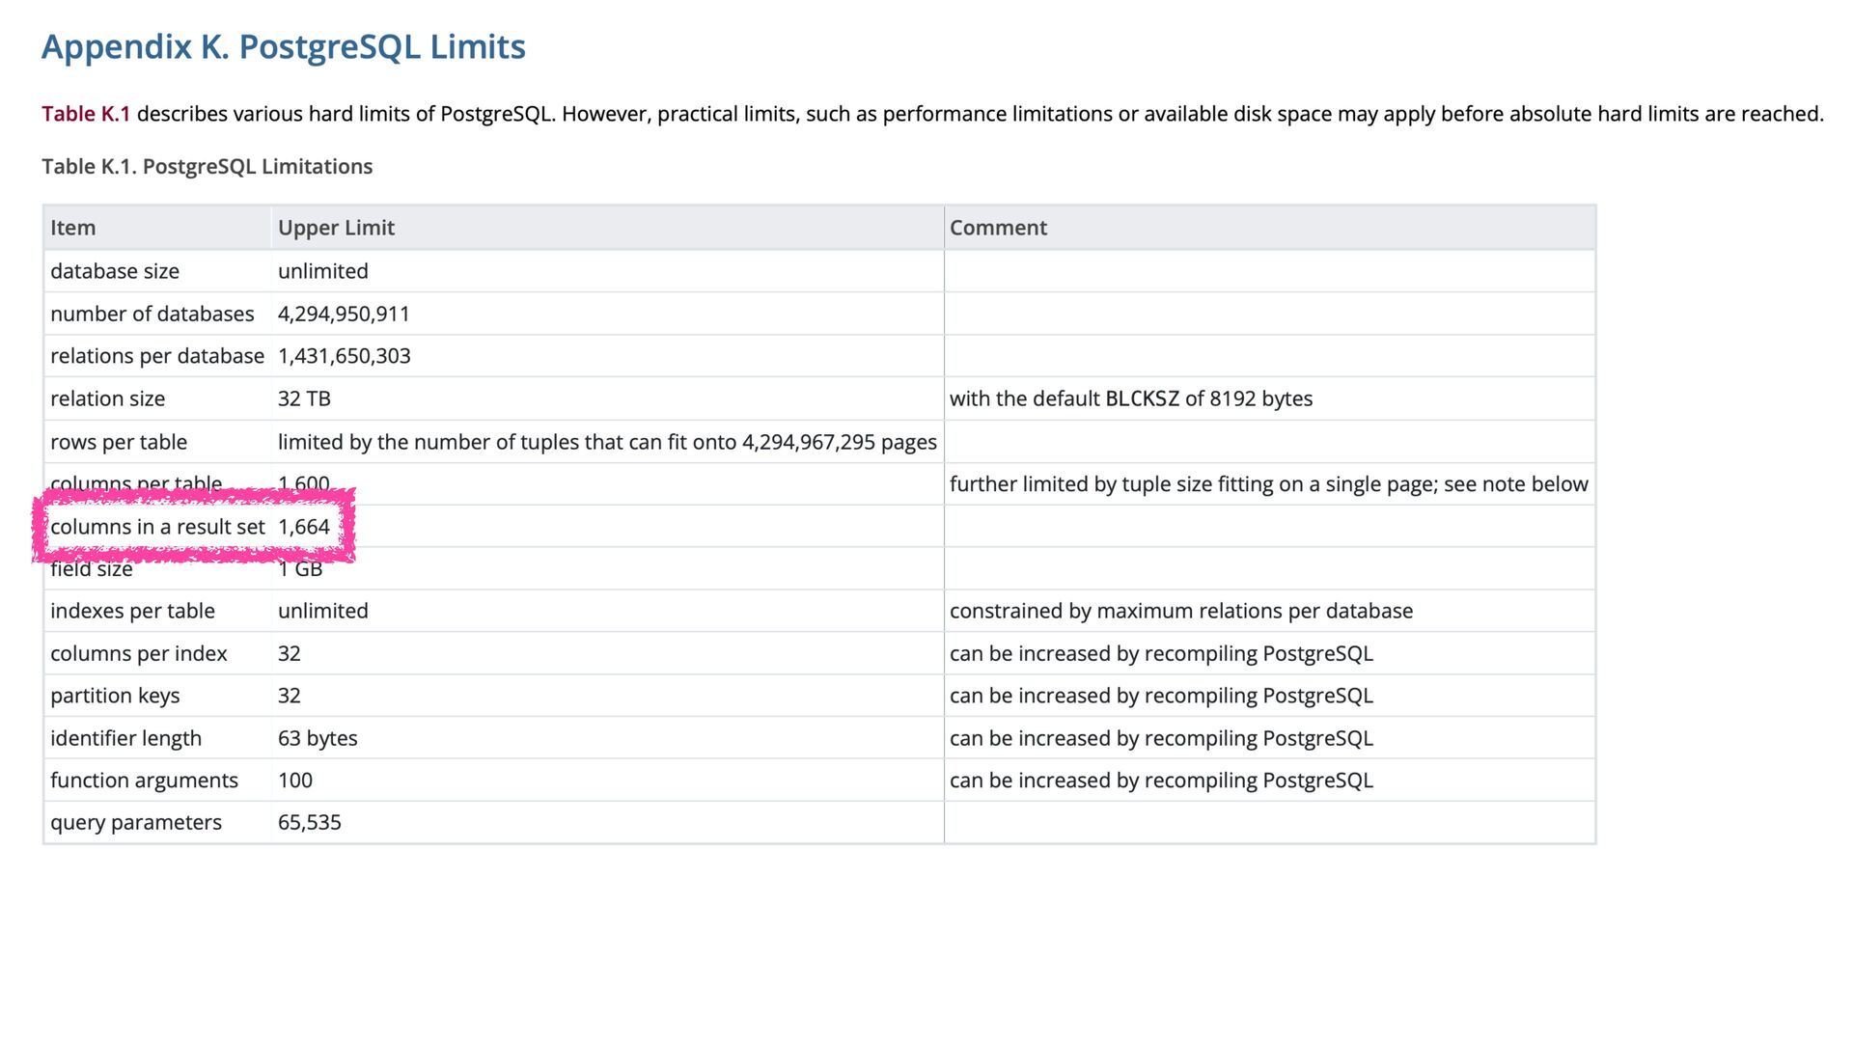Click the 32 TB relation size value

point(304,398)
